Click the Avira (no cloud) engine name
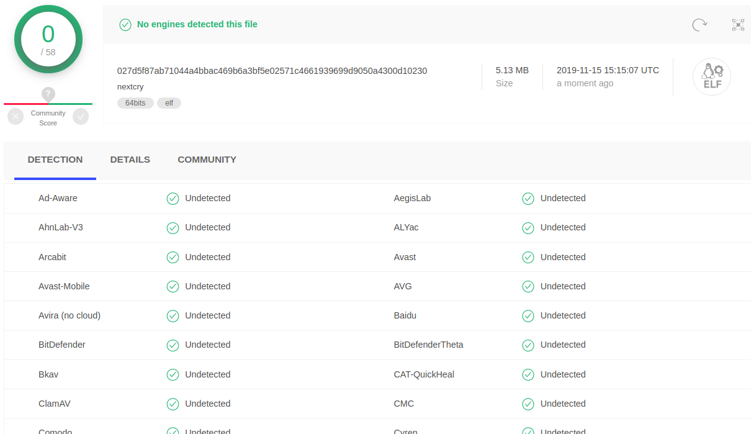751x434 pixels. point(70,315)
